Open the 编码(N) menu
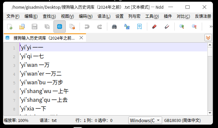The height and width of the screenshot is (128, 218). [x=86, y=16]
